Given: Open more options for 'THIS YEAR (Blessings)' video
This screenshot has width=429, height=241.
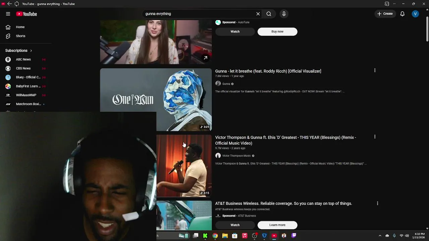Looking at the screenshot, I should (375, 137).
